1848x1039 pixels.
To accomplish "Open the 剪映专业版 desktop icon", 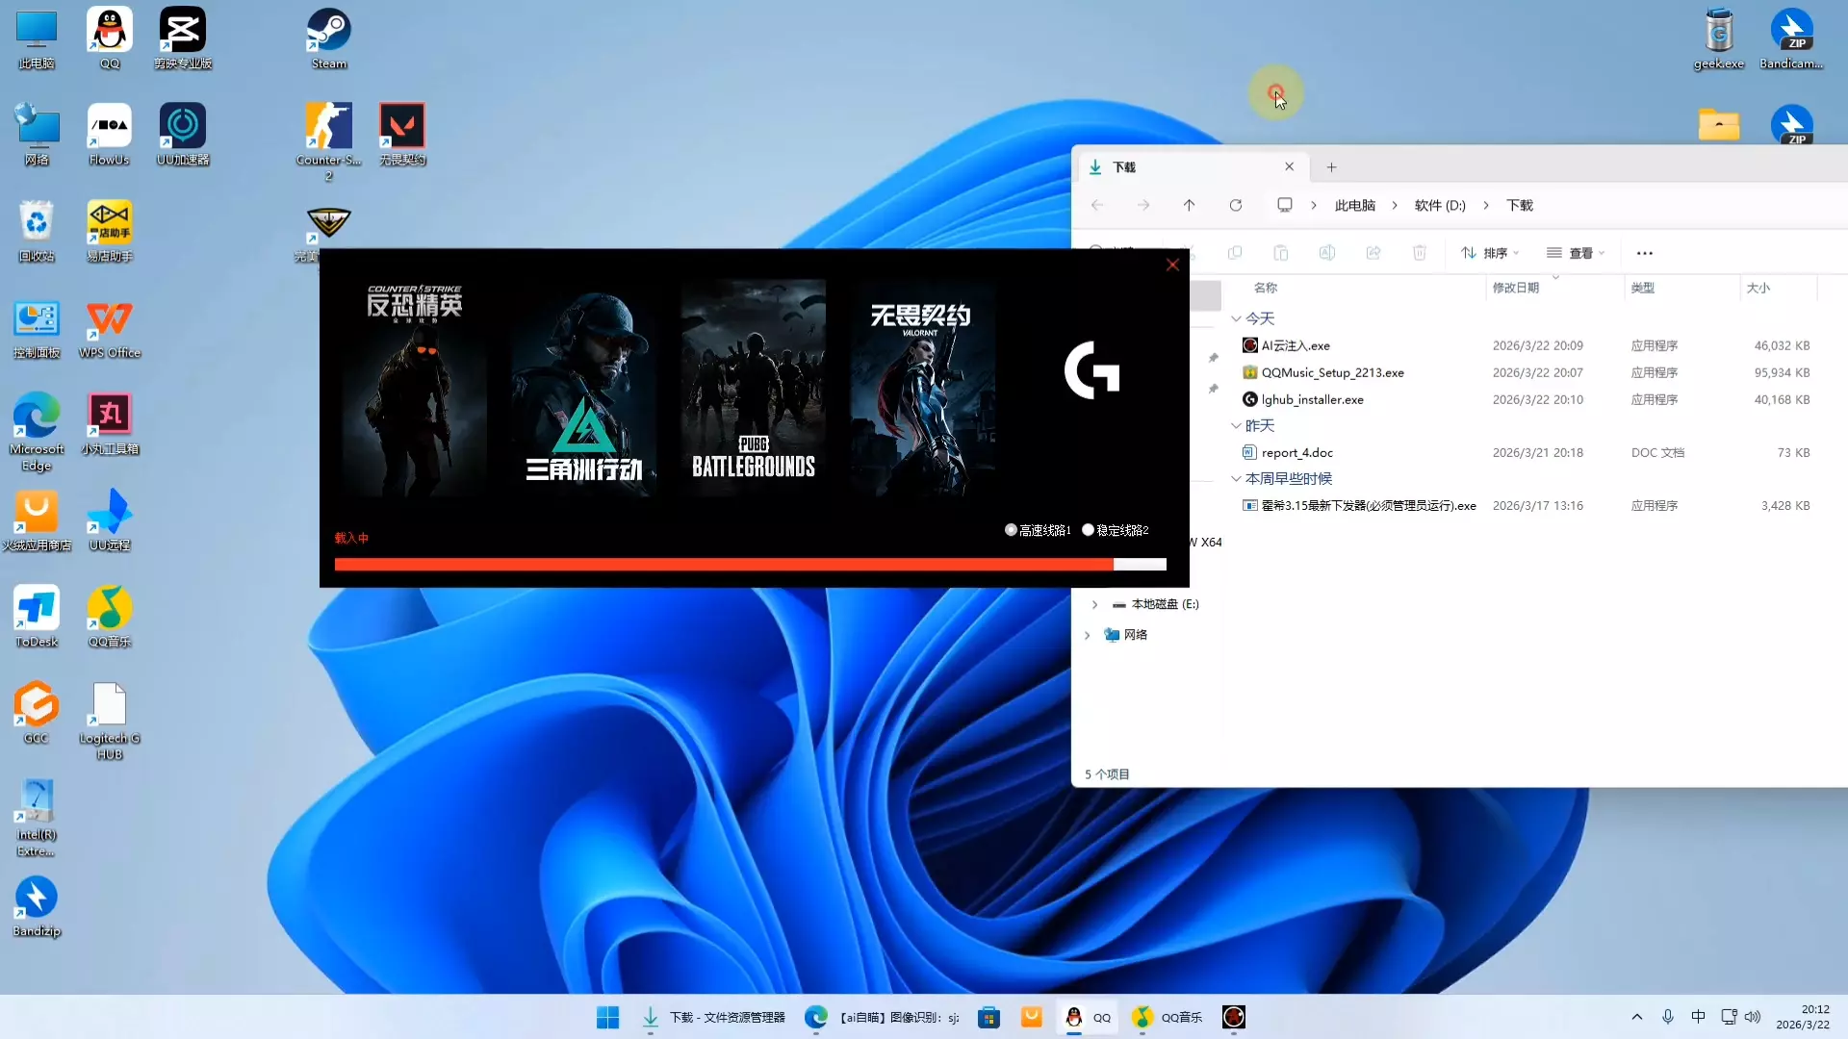I will point(183,38).
